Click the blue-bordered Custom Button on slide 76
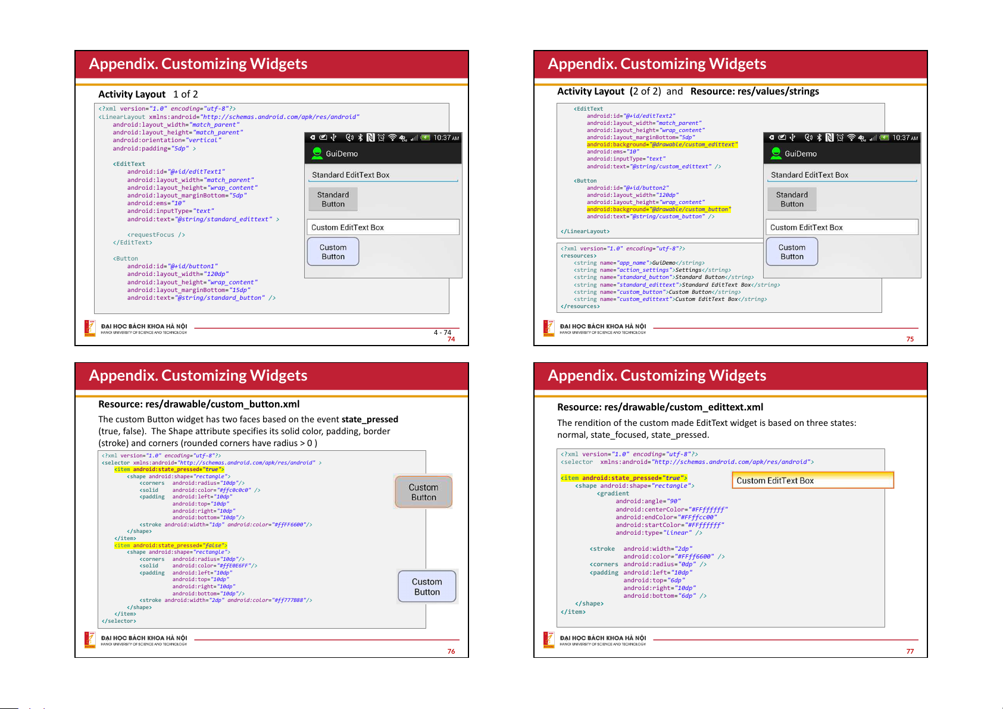Viewport: 1003px width, 709px height. (x=427, y=586)
